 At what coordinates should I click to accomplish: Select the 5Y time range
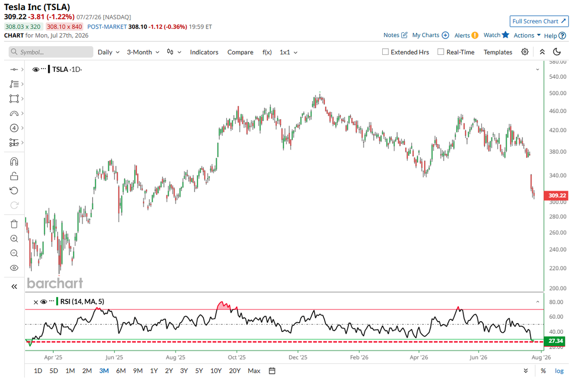(x=199, y=371)
